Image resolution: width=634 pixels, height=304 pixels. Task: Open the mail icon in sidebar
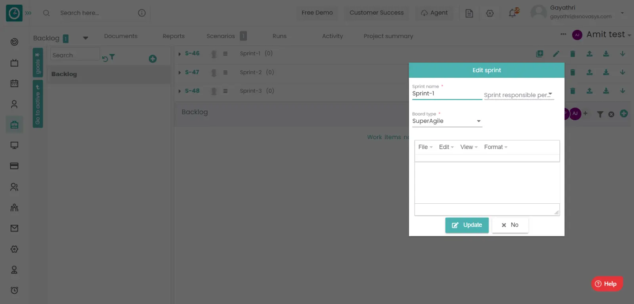coord(14,228)
